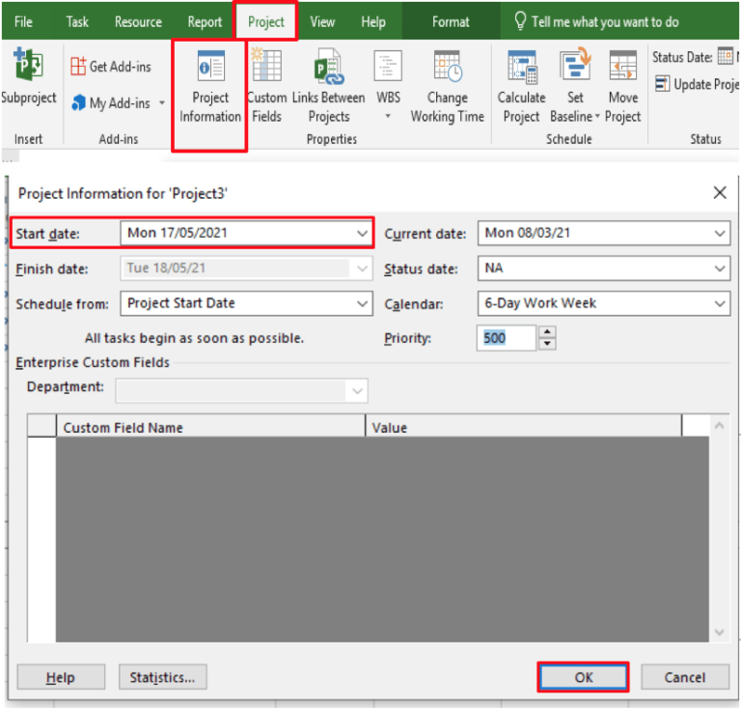Click the Custom Fields icon

[x=266, y=70]
